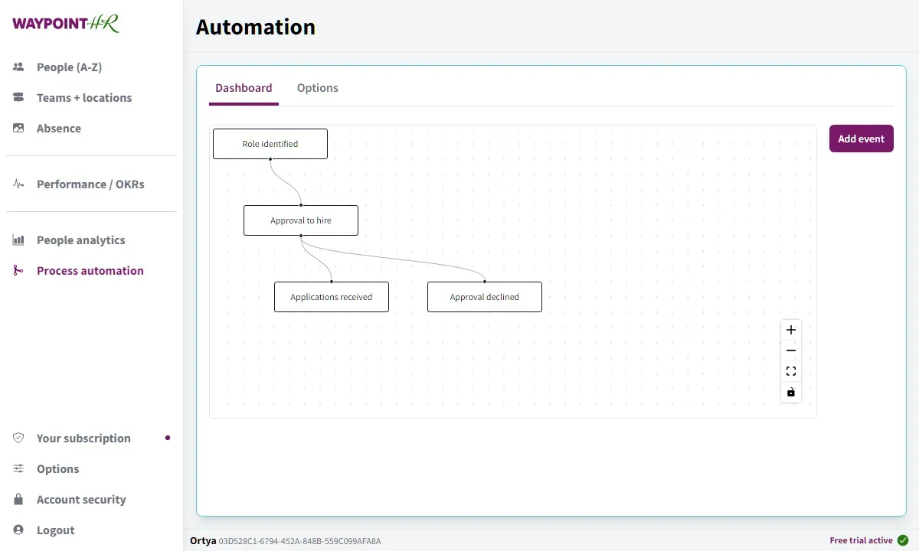Click the Process automation branch icon
Screen dimensions: 919x551
coord(18,270)
